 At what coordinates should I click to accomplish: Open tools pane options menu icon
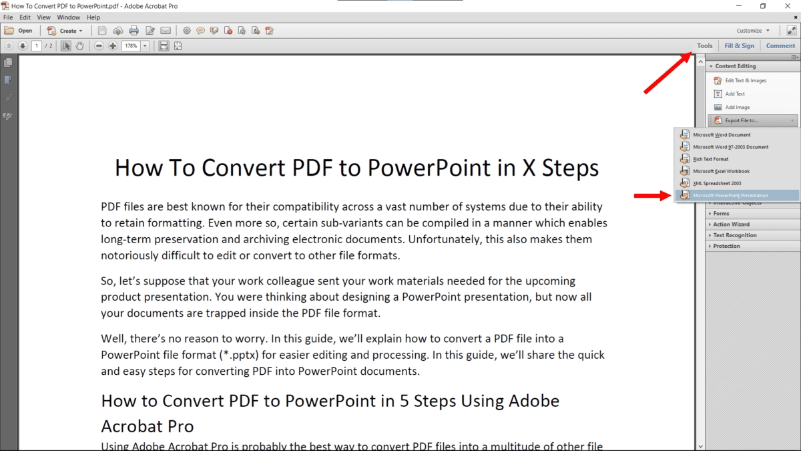point(795,57)
